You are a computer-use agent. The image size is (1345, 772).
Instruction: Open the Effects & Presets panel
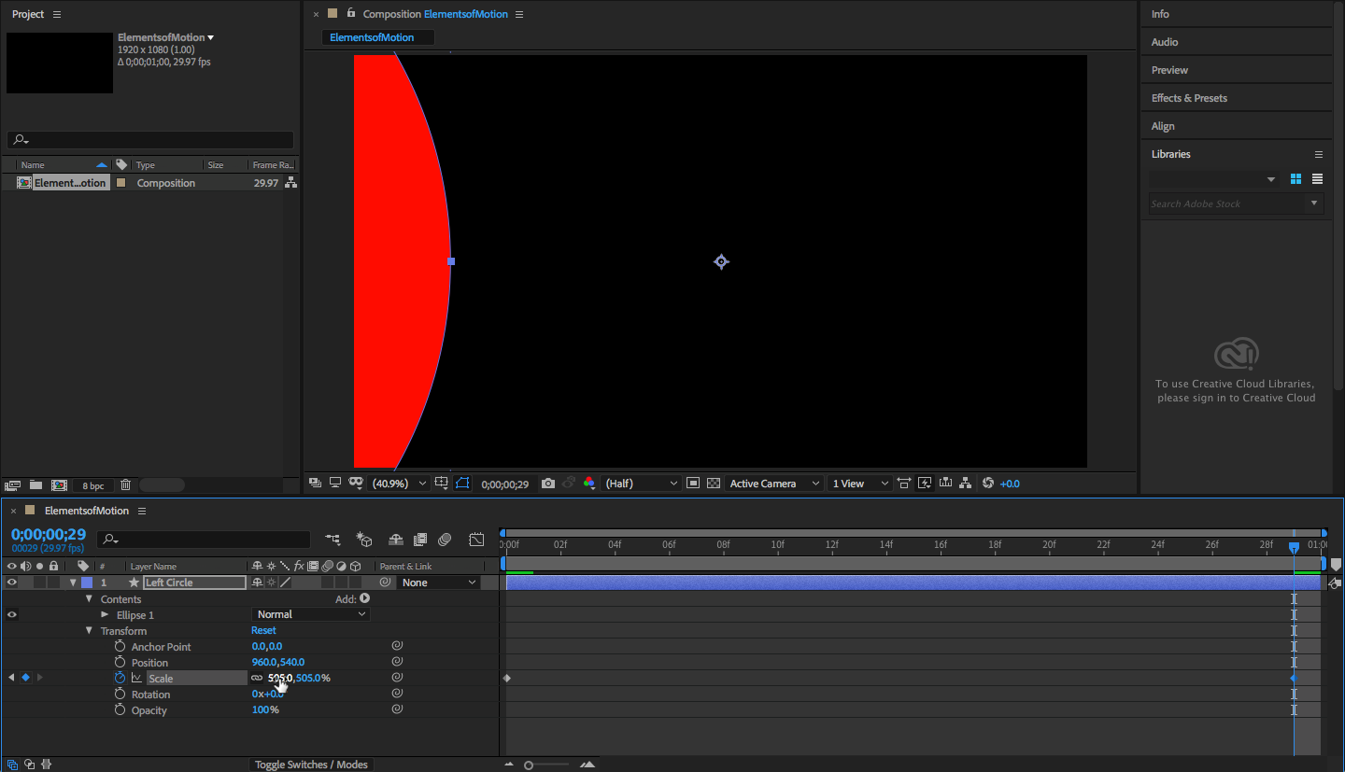pos(1189,98)
